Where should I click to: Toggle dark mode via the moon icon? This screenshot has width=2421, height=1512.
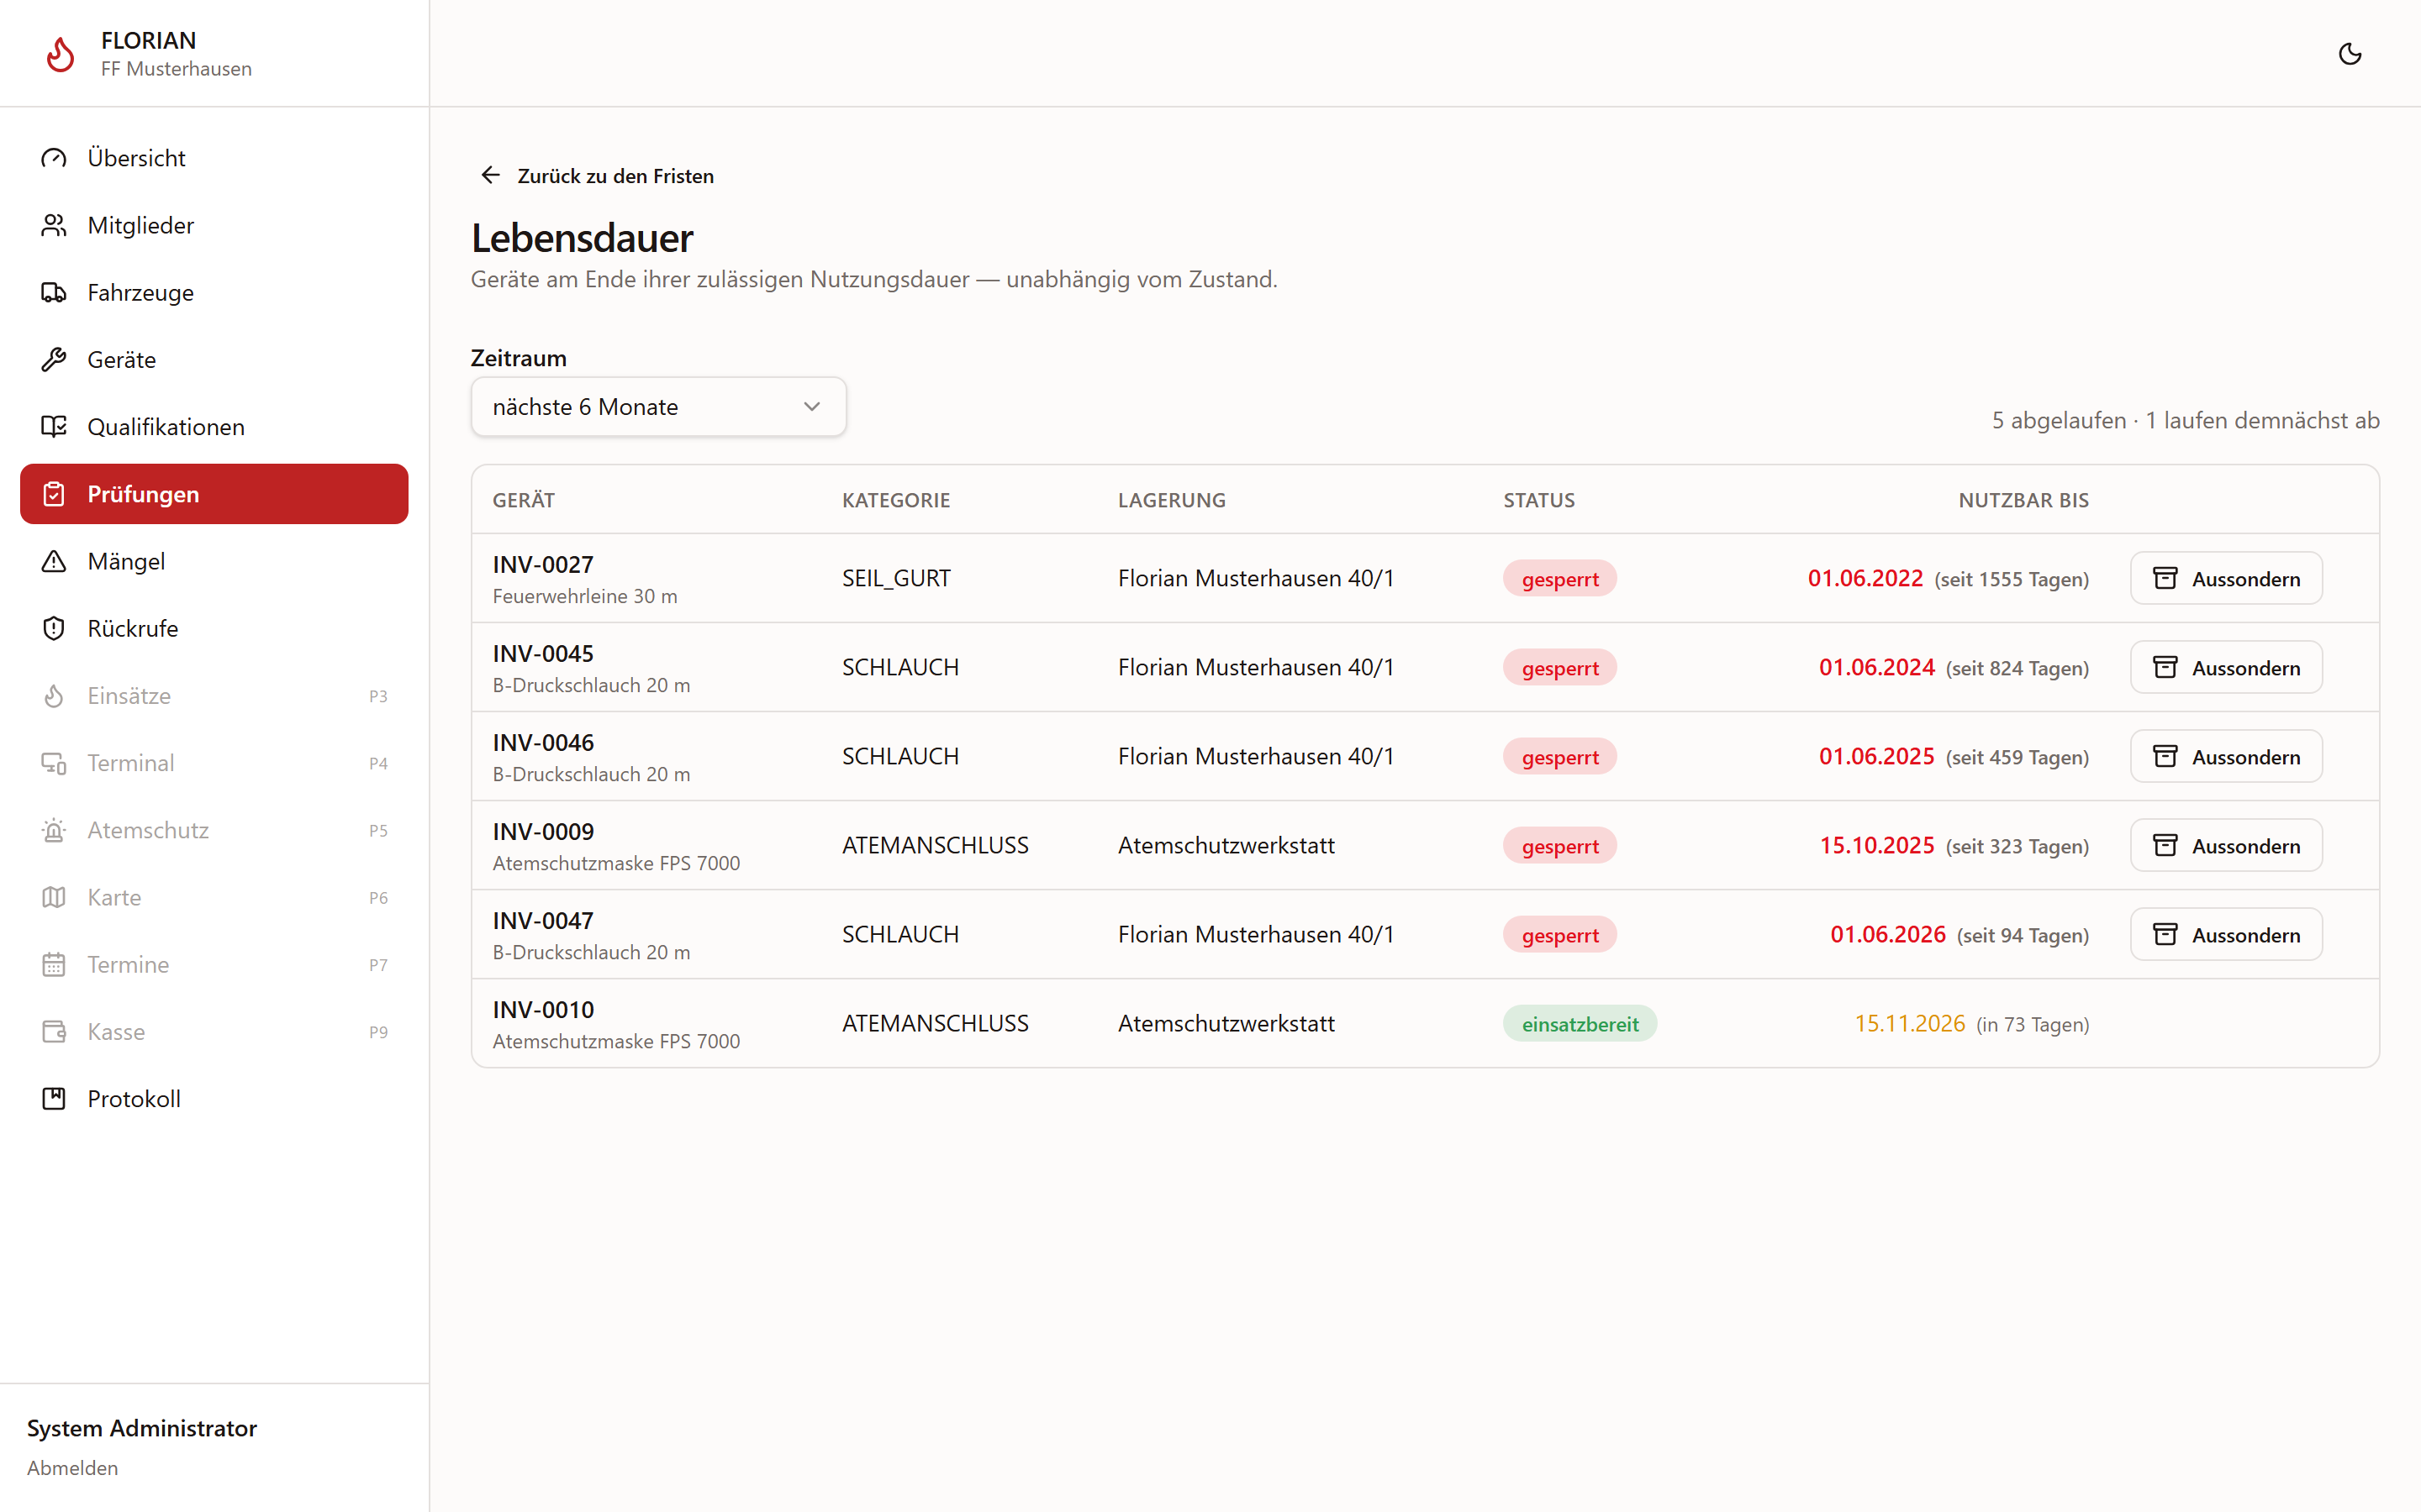(2350, 54)
